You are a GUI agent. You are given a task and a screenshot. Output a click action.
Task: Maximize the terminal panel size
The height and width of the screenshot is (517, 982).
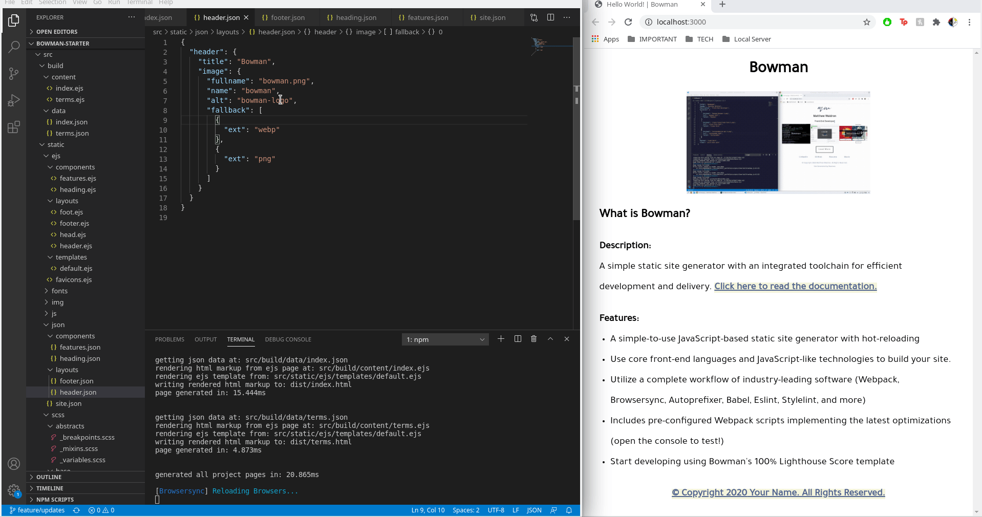click(x=550, y=339)
